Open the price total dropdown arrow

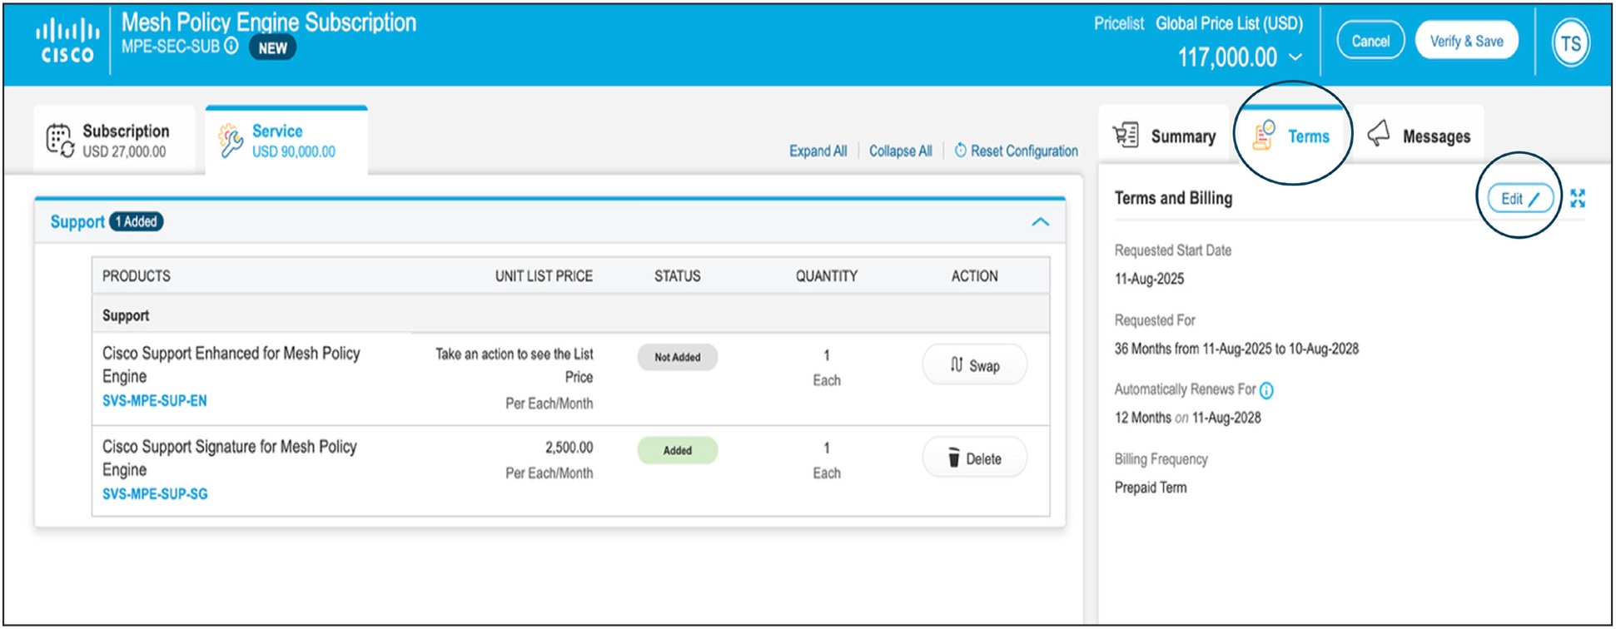[1295, 57]
